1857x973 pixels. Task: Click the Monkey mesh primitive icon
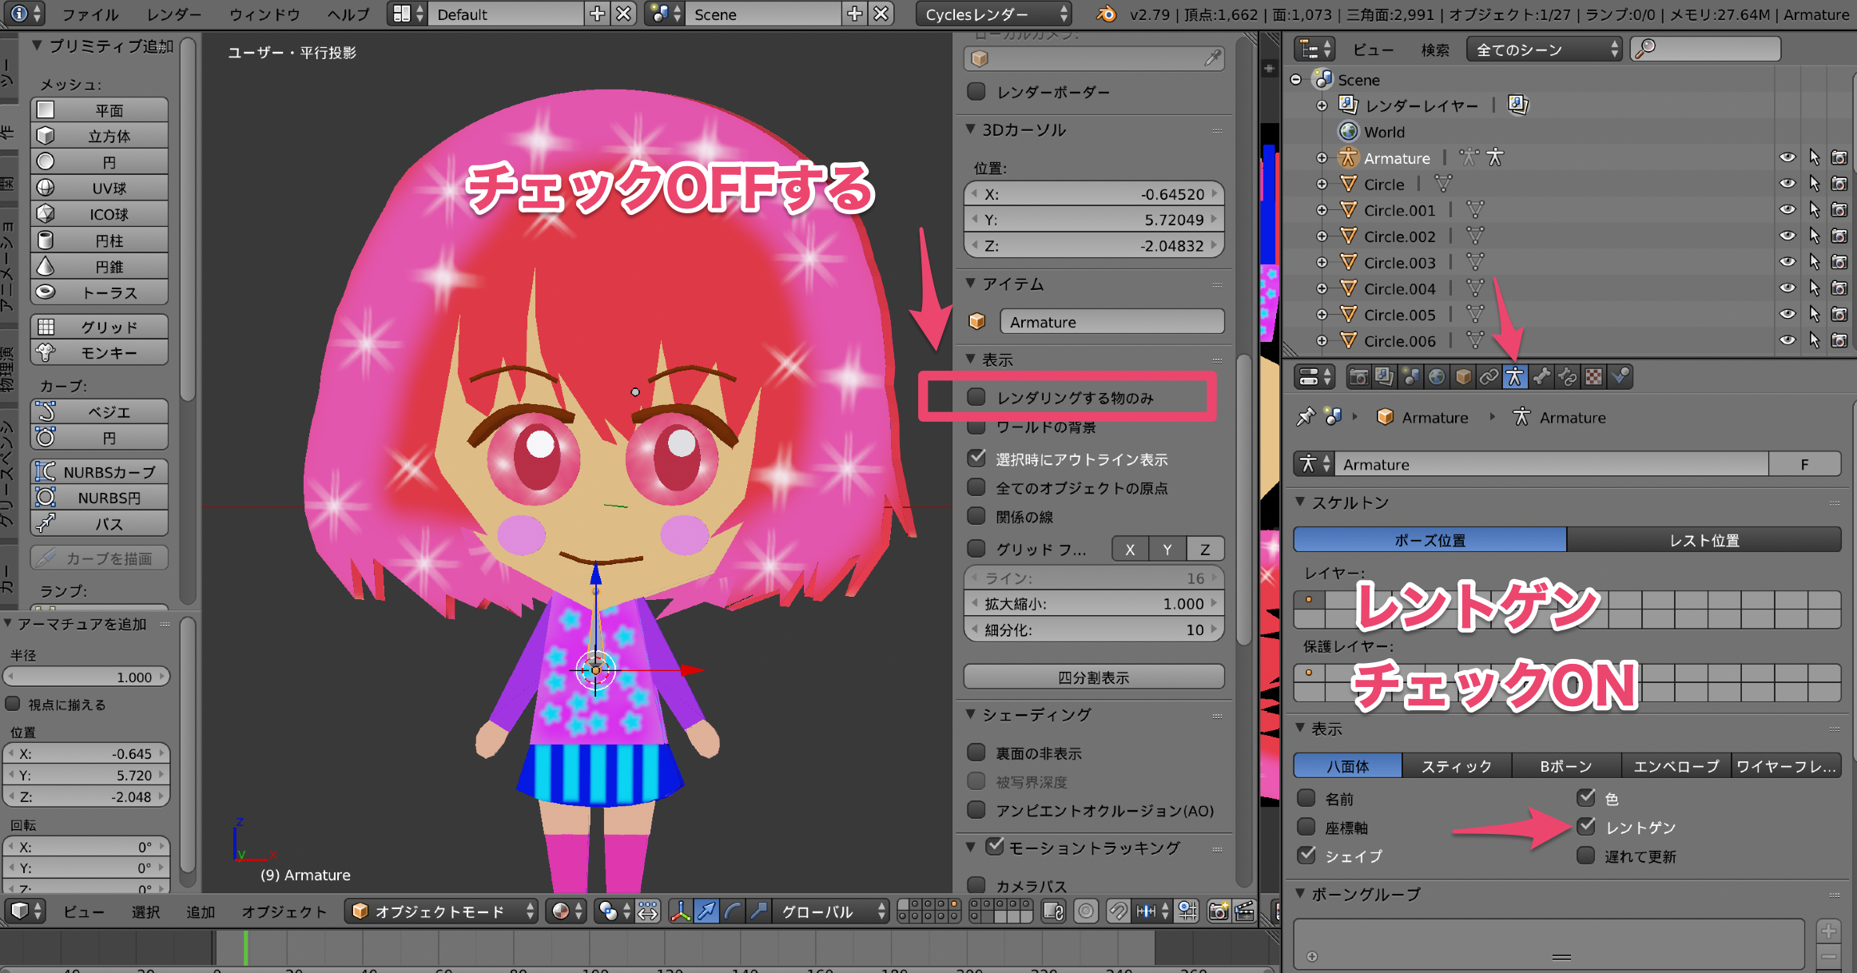click(x=46, y=352)
